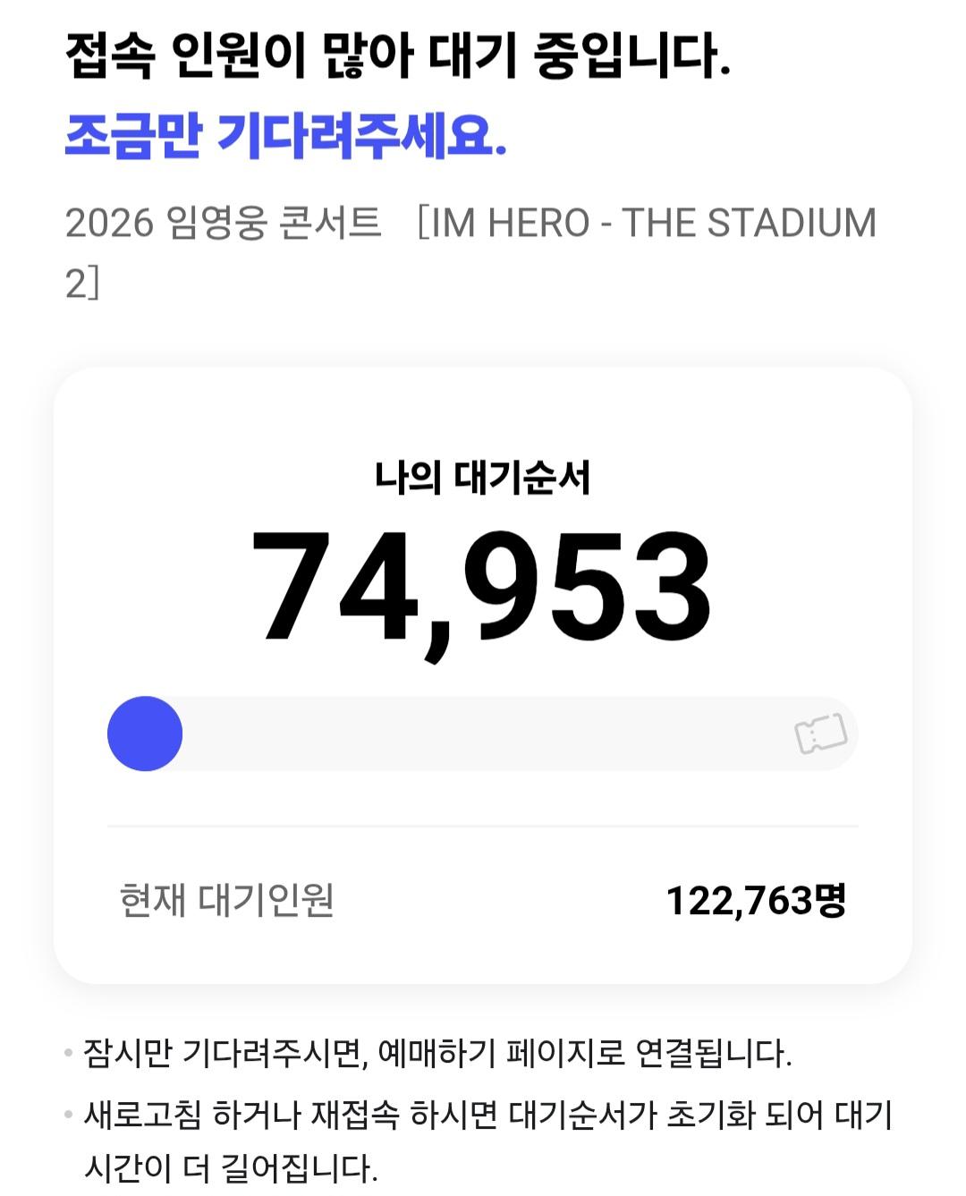Click the 새로고침 하거나 재접속 warning line
The width and height of the screenshot is (966, 1196).
click(488, 1115)
